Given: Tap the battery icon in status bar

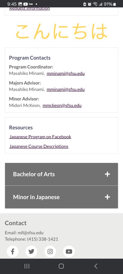Looking at the screenshot, I should (115, 4).
